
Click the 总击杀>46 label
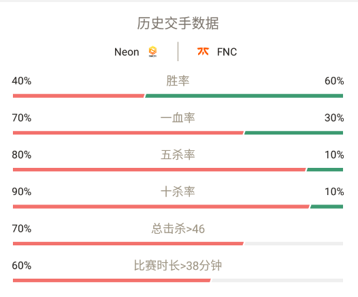pyautogui.click(x=178, y=228)
